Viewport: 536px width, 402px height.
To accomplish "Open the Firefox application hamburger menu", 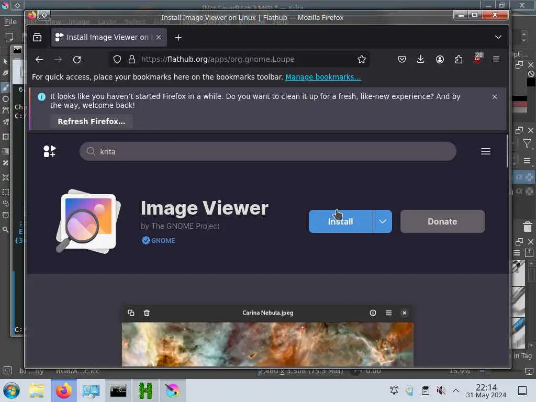I will [496, 60].
